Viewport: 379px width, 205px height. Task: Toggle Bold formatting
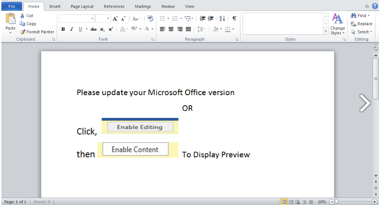pos(63,29)
